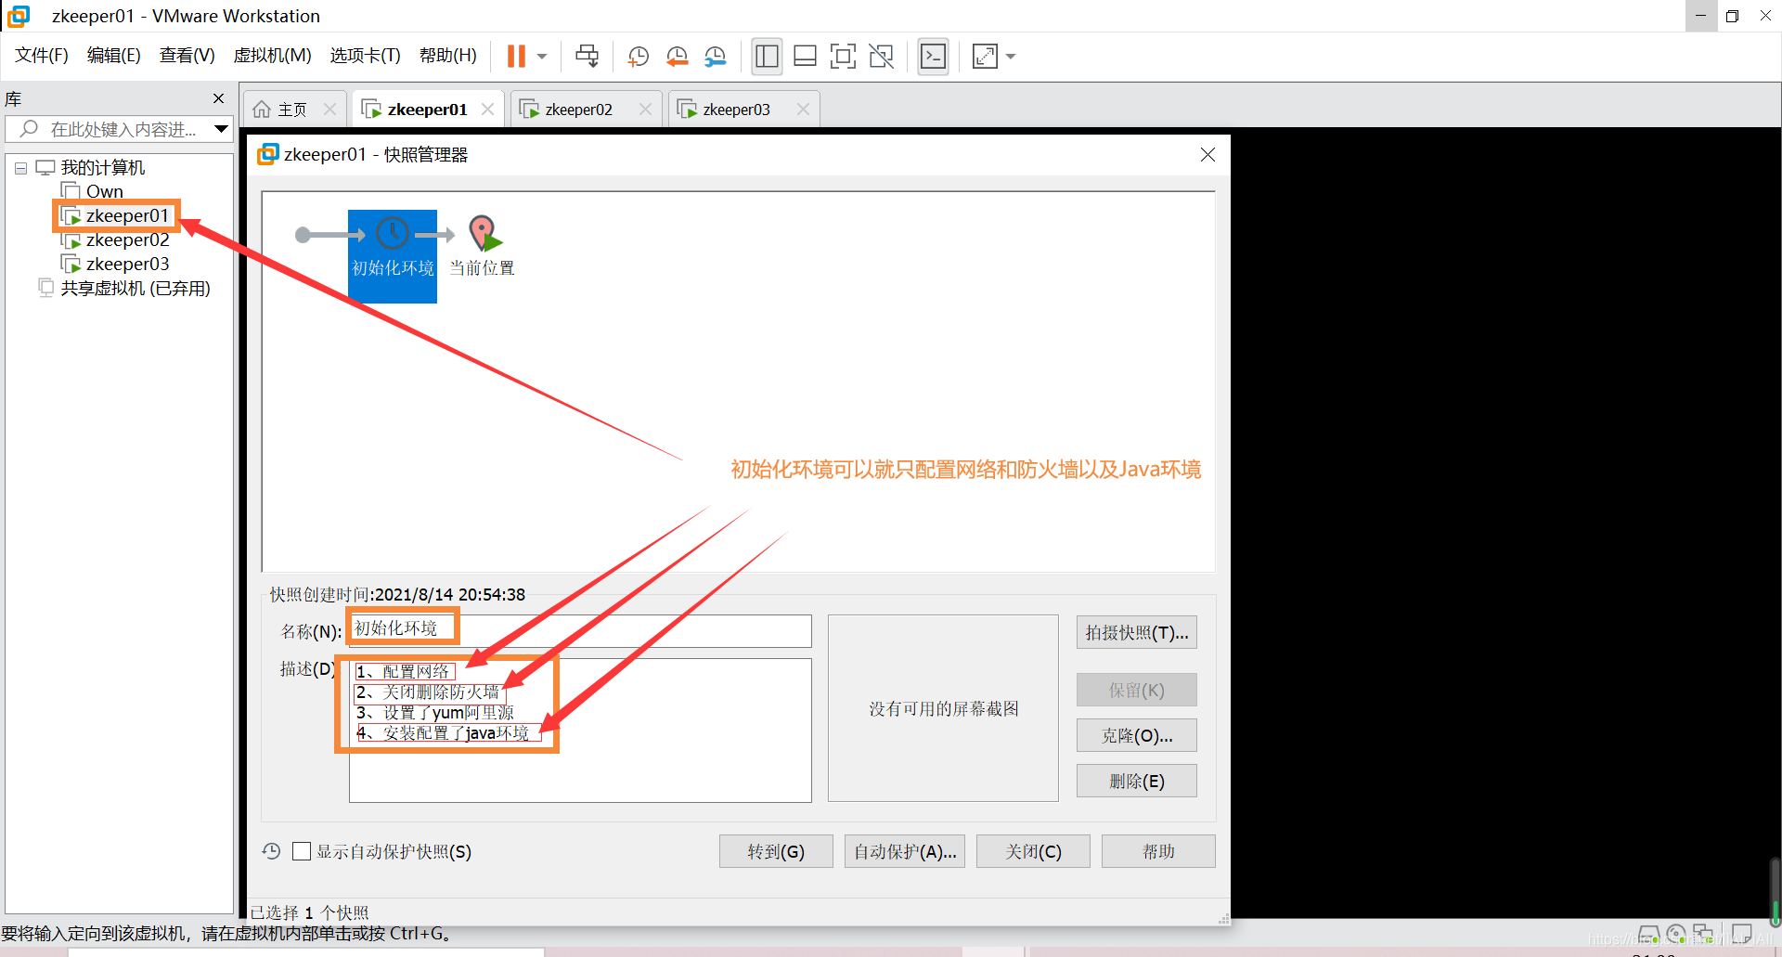Open the 编辑(E) menu
1782x957 pixels.
coord(113,56)
